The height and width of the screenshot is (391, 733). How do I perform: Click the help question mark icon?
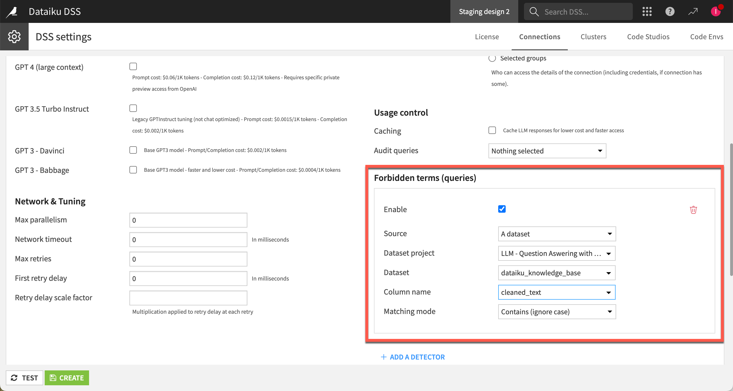coord(669,11)
